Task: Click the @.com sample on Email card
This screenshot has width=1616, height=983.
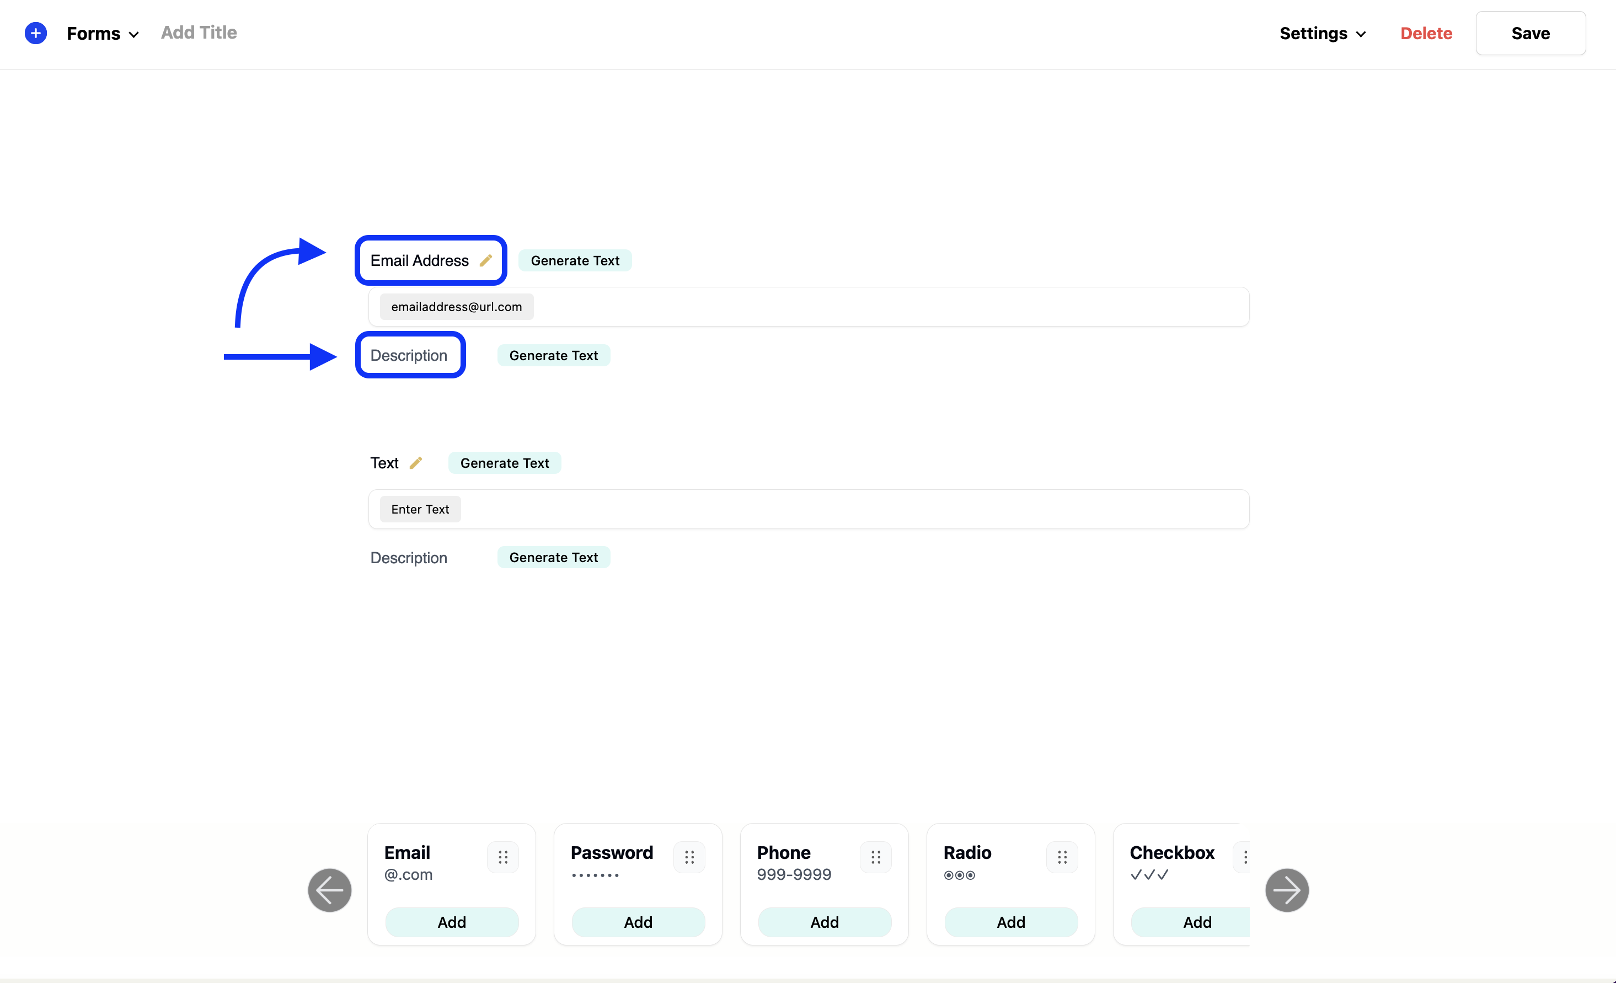Action: (x=408, y=875)
